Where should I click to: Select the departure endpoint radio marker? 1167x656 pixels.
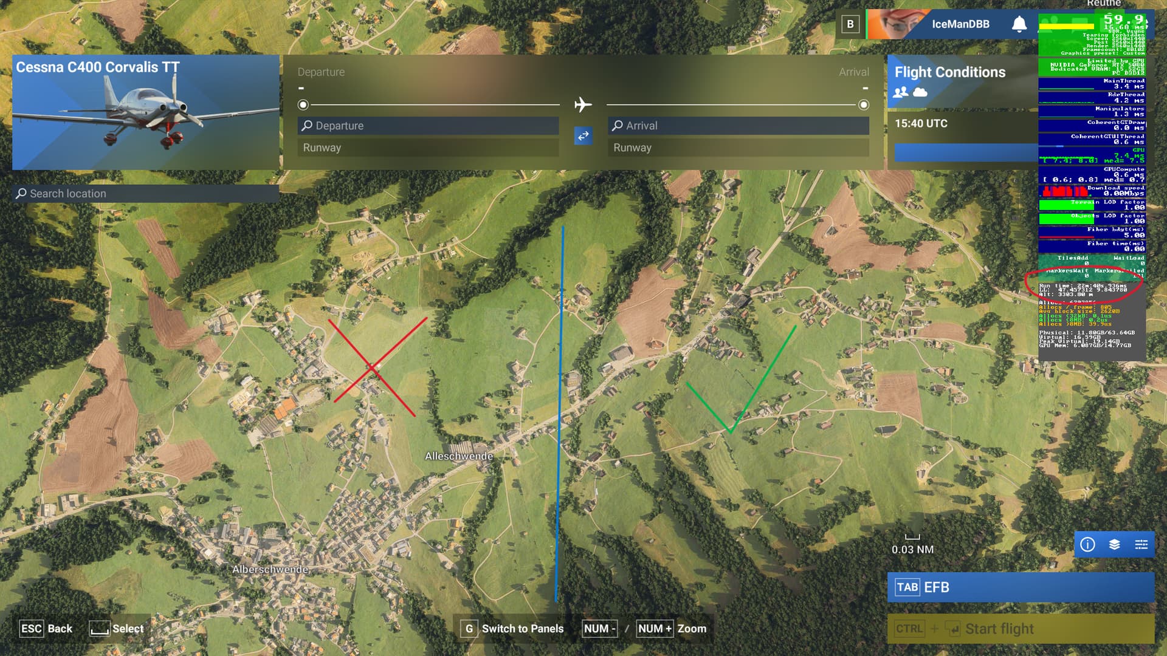[x=303, y=105]
